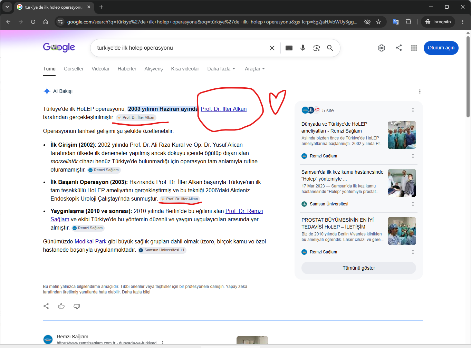Image resolution: width=471 pixels, height=348 pixels.
Task: Open the Google apps grid
Action: (414, 48)
